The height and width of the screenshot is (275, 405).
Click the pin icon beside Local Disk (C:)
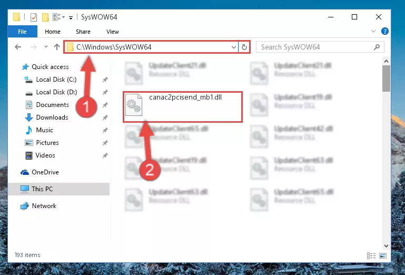point(105,80)
